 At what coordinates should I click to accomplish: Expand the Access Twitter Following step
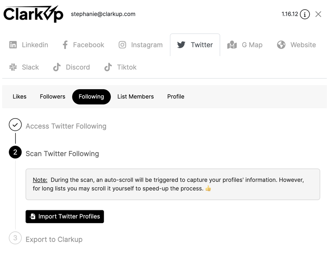[x=66, y=126]
